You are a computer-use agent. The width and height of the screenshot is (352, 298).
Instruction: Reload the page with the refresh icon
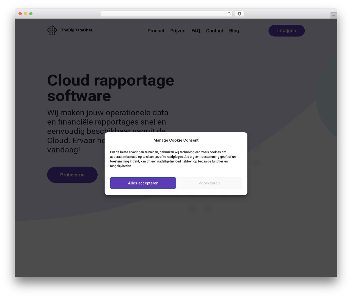click(x=229, y=14)
